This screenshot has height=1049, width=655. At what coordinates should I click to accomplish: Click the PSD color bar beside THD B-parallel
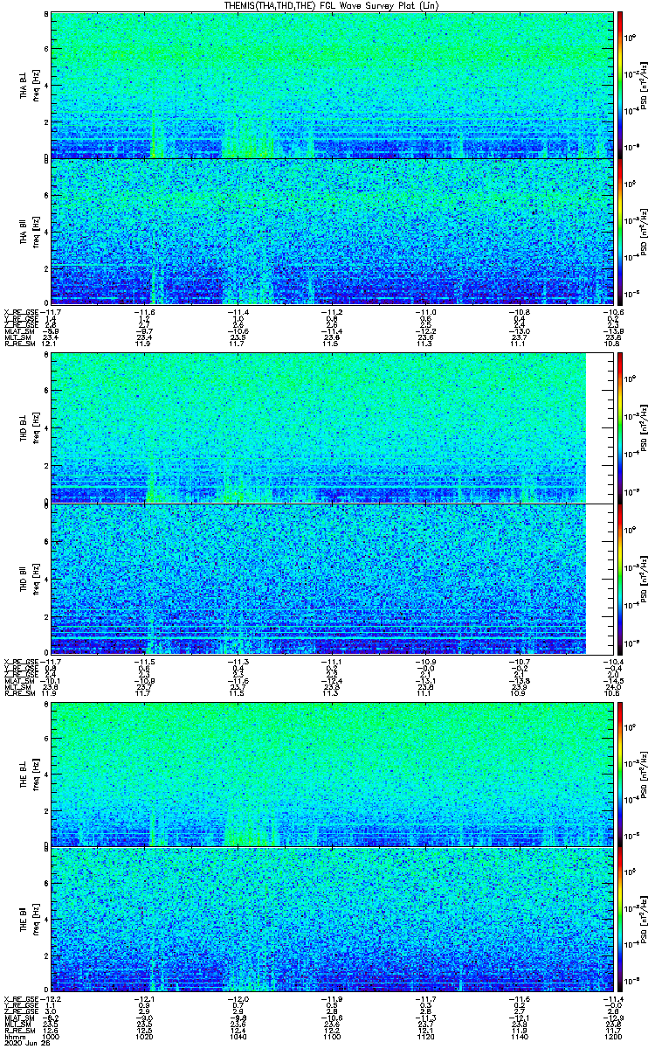pyautogui.click(x=621, y=578)
